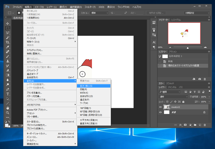Hide the niwatori2 layer via eye icon

point(161,107)
